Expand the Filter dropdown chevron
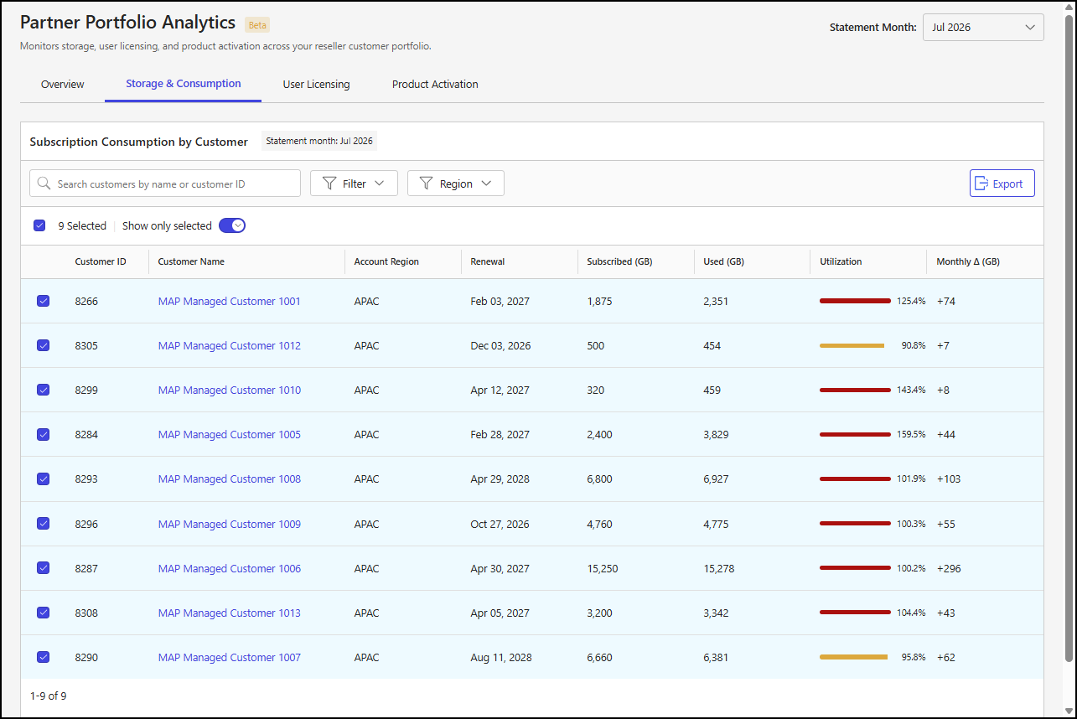 pos(380,184)
